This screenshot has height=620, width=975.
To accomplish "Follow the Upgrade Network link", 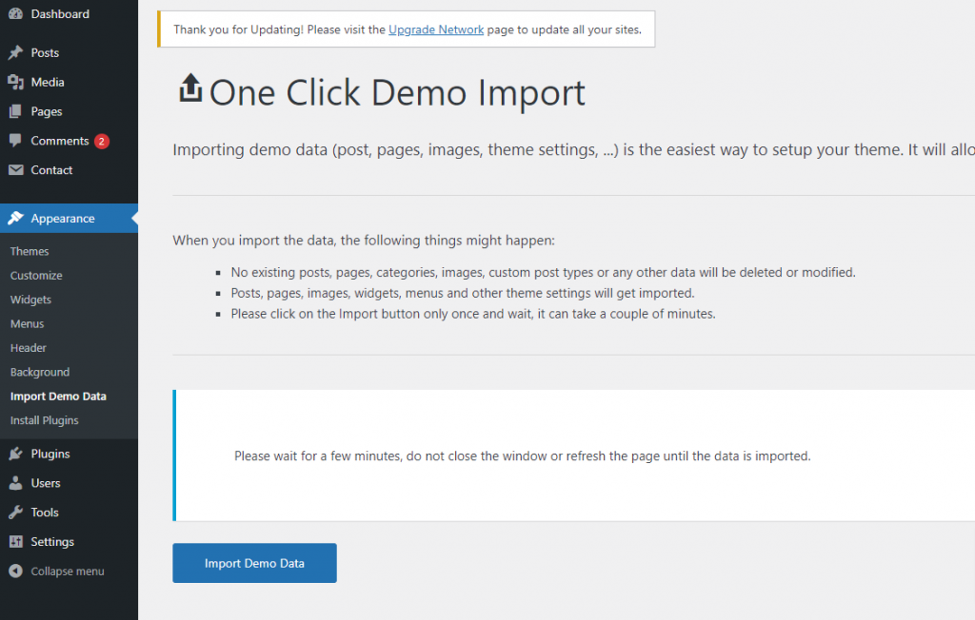I will point(436,29).
